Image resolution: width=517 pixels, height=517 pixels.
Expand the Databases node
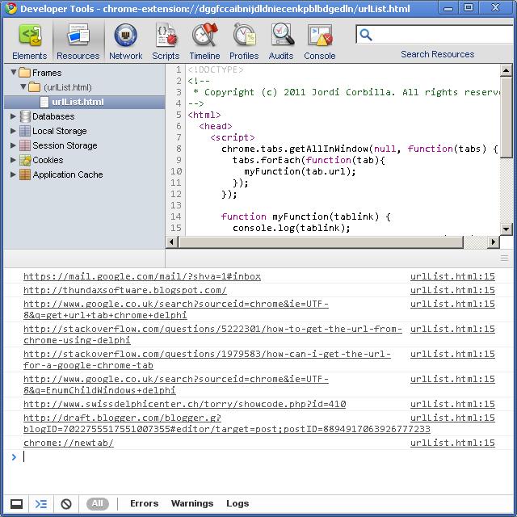[13, 116]
